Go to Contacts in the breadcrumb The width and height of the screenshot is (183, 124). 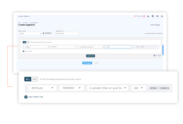25,23
